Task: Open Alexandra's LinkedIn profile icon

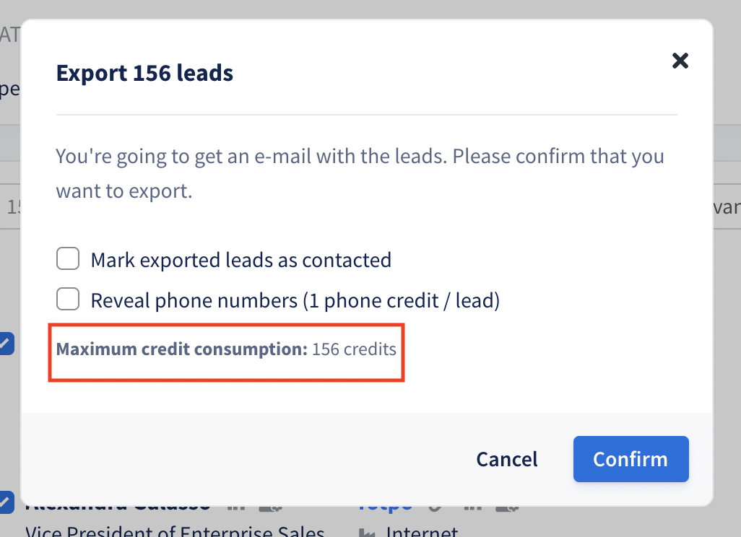Action: [x=236, y=507]
